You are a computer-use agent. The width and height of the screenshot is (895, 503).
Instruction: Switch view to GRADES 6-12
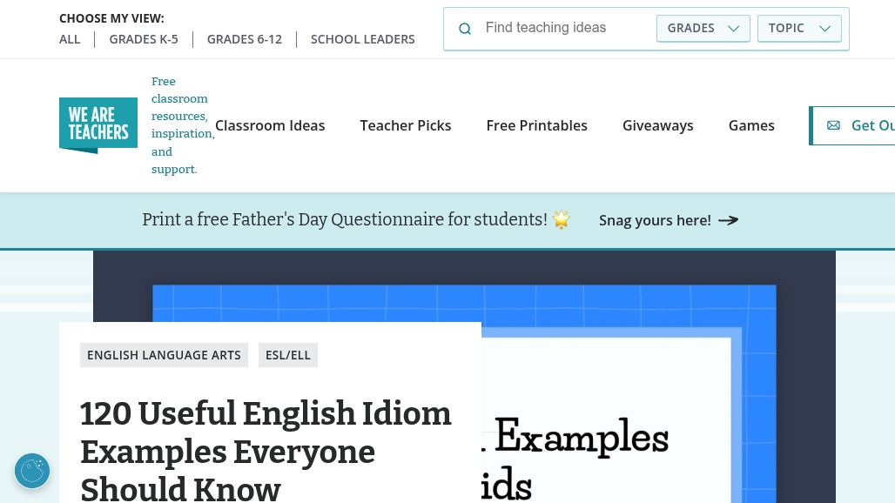click(245, 39)
